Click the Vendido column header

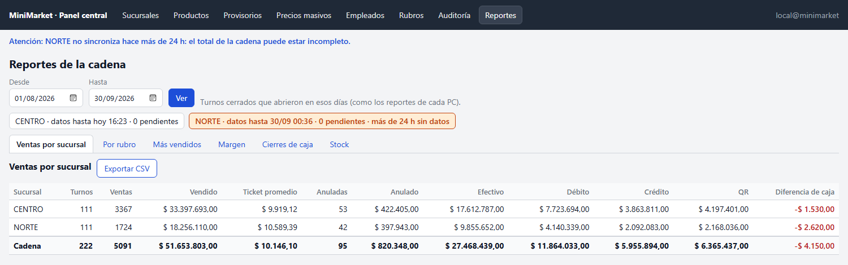(204, 192)
